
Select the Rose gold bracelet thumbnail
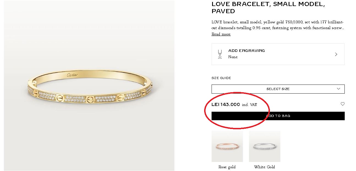227,146
